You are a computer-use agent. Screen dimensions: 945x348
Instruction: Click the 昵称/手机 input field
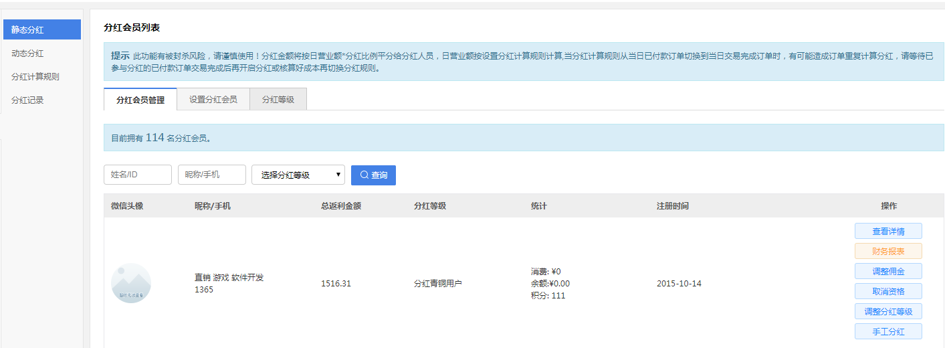tap(211, 175)
